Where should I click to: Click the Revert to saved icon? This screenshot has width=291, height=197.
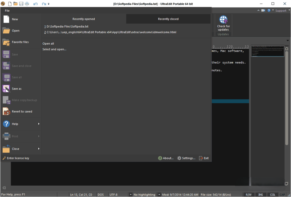point(6,112)
